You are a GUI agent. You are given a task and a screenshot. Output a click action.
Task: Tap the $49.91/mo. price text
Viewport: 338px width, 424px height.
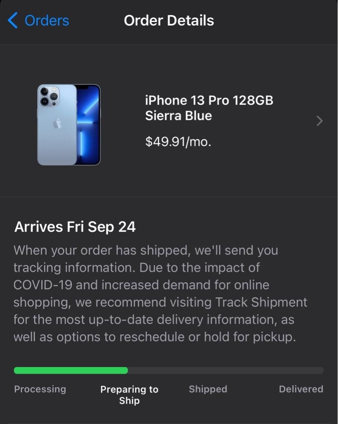pyautogui.click(x=178, y=142)
